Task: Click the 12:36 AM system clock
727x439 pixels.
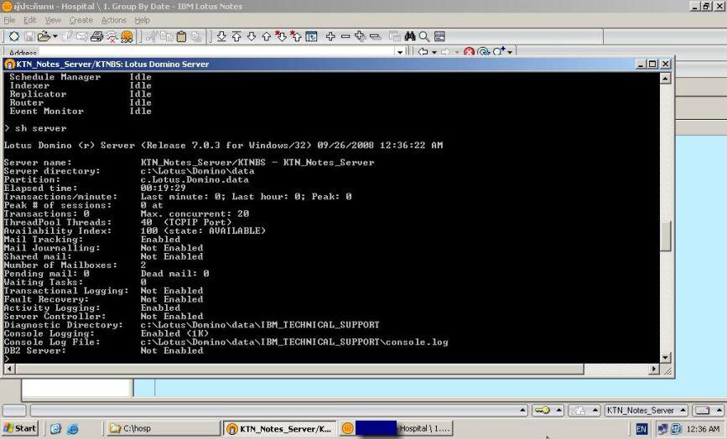Action: [703, 429]
